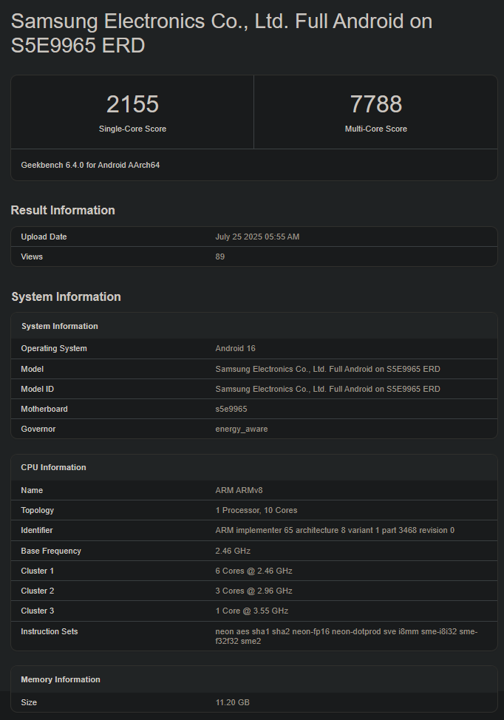Click the Result Information heading
The height and width of the screenshot is (720, 504).
click(x=63, y=211)
